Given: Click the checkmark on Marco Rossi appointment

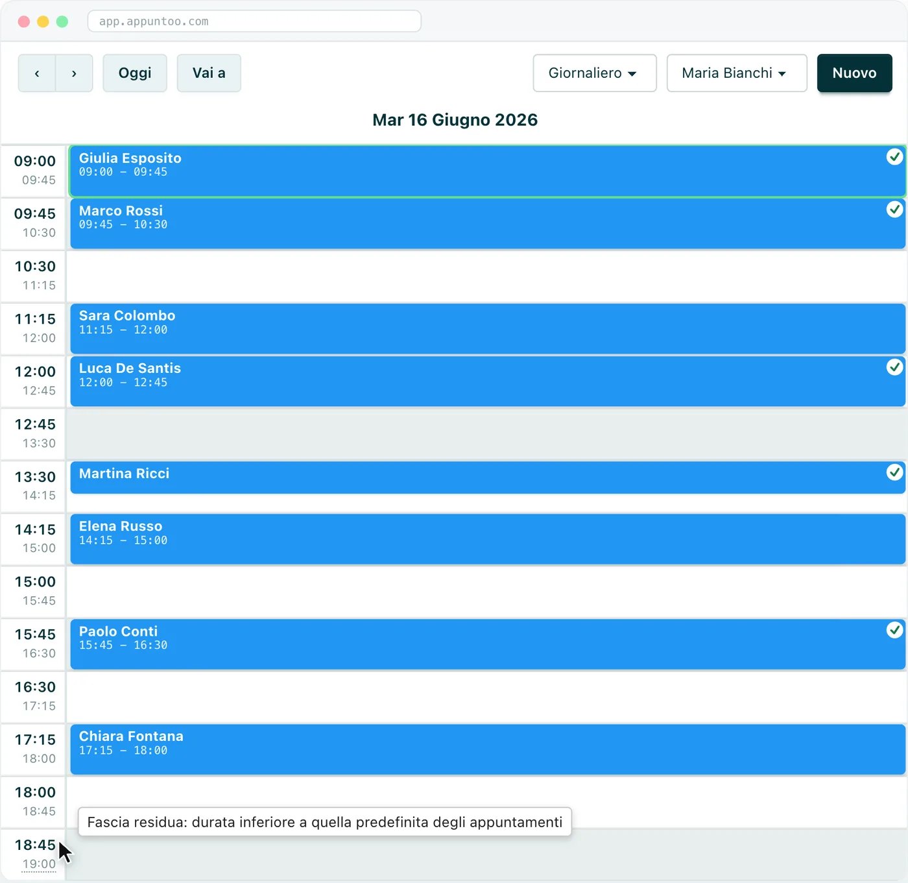Looking at the screenshot, I should (x=894, y=210).
